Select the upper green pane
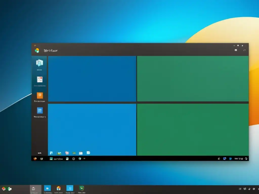259x194 pixels. tap(193, 79)
